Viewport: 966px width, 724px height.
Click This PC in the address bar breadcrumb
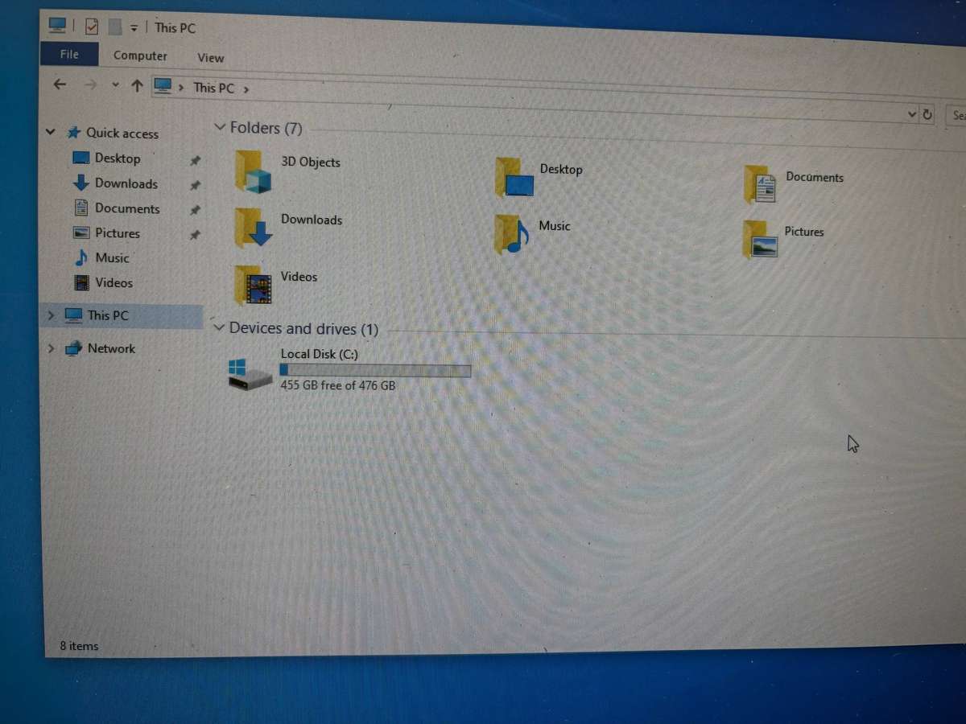pyautogui.click(x=213, y=87)
